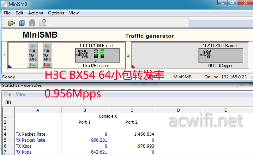The width and height of the screenshot is (253, 155).
Task: Select column C header
Action: coord(132,110)
